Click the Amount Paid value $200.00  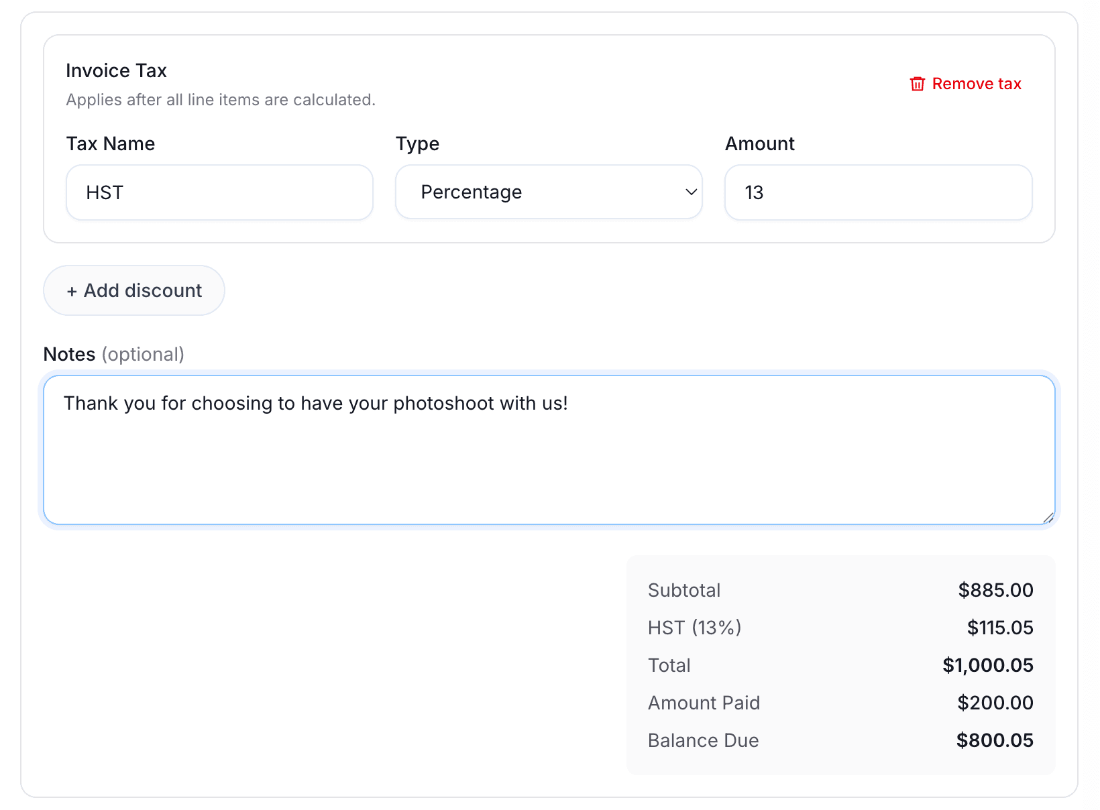[x=995, y=703]
